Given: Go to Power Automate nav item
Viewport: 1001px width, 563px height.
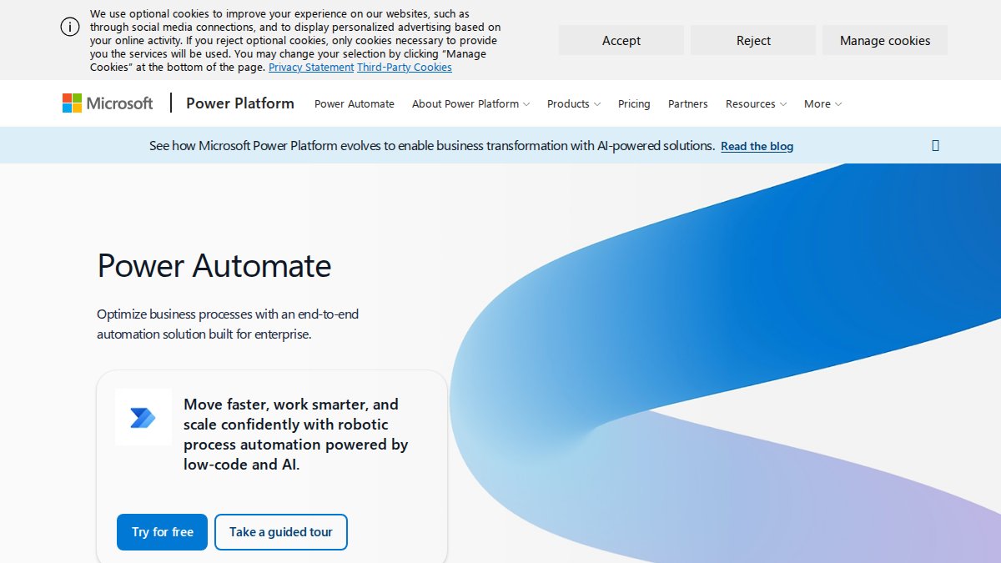Looking at the screenshot, I should 355,104.
